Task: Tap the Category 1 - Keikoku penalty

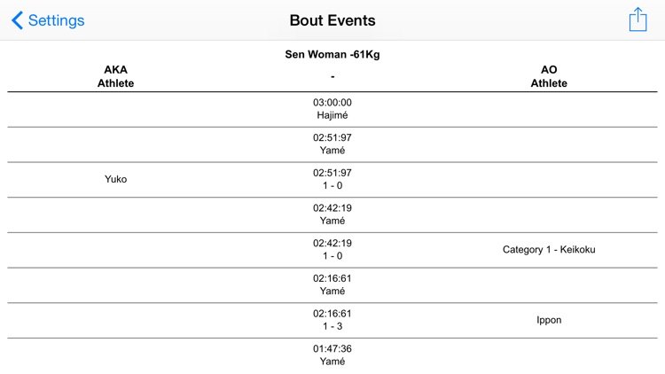Action: coord(549,250)
